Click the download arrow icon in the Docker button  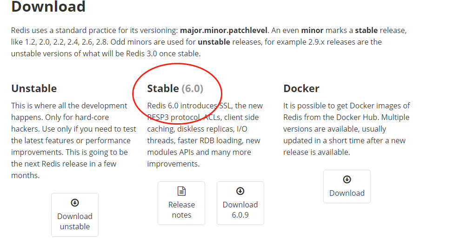[347, 179]
